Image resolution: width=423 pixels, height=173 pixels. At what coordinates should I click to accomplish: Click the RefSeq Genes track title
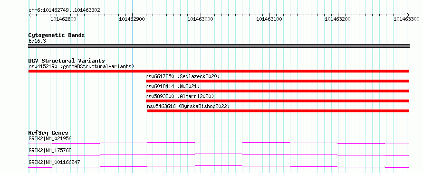(48, 133)
